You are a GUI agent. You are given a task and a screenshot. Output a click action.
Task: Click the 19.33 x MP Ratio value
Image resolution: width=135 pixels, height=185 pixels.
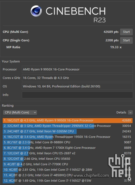click(x=116, y=47)
